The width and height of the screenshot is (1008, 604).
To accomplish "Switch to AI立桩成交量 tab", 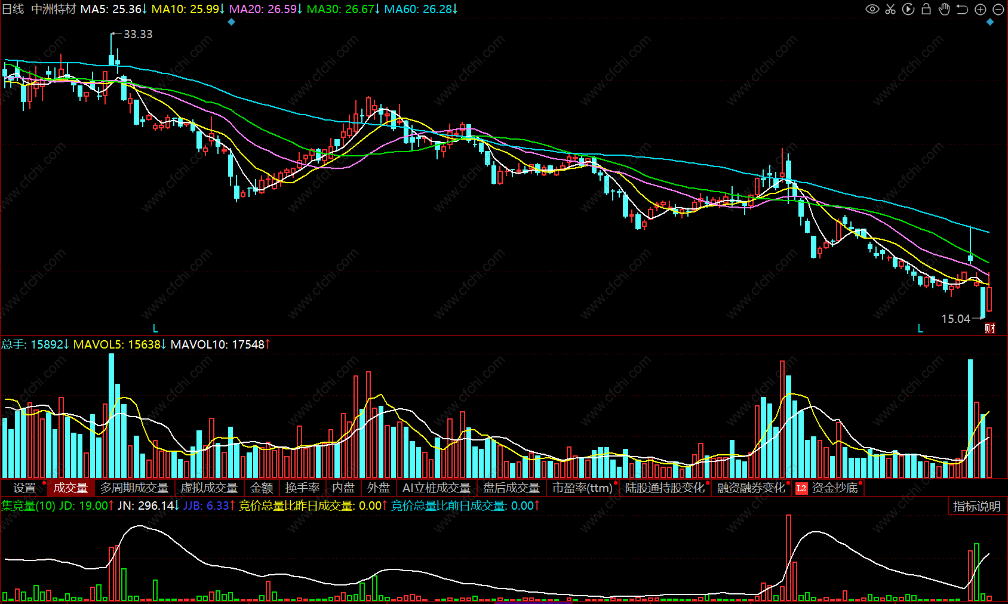I will (x=437, y=488).
